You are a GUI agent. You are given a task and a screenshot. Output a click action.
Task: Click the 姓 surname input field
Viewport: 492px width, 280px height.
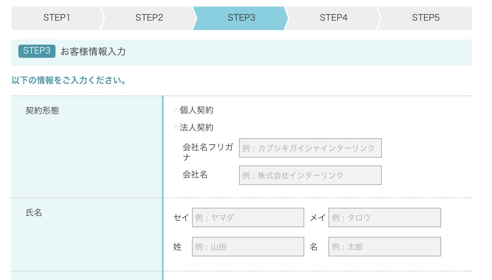[248, 247]
